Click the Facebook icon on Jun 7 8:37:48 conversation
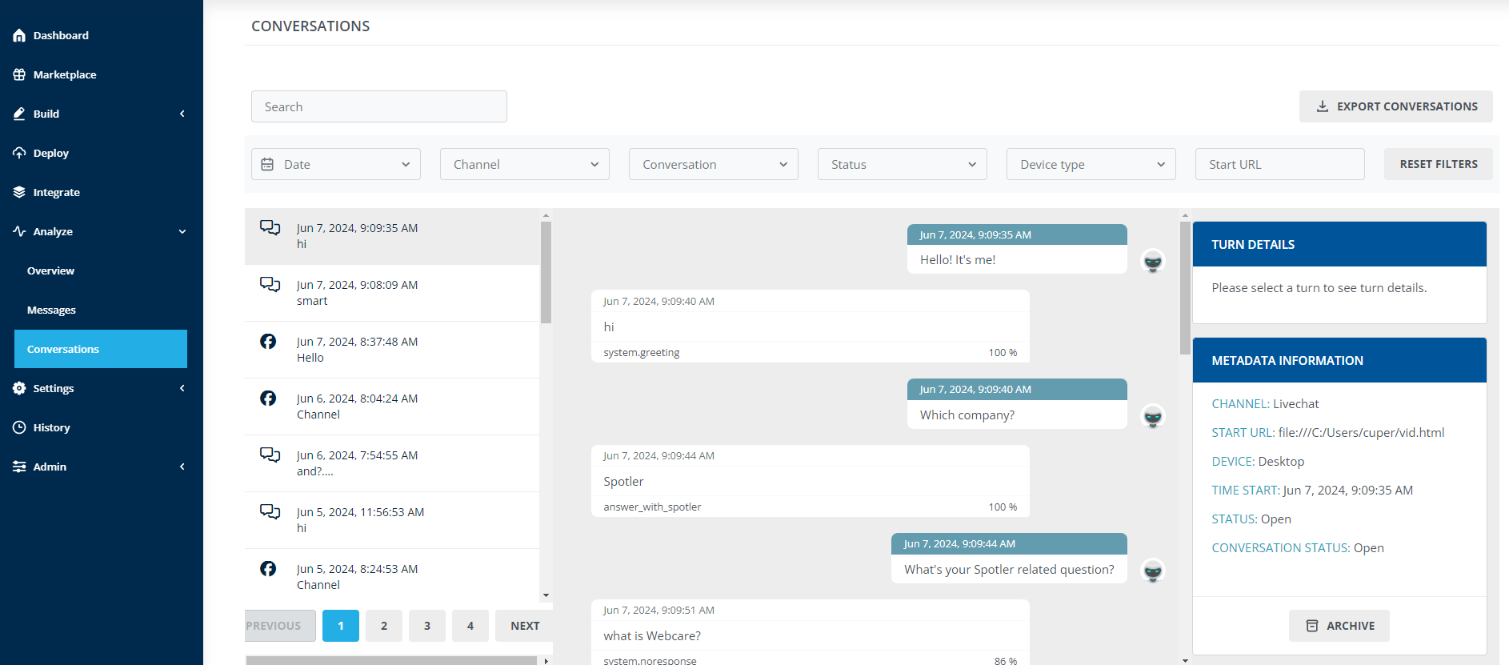This screenshot has height=665, width=1509. tap(268, 342)
